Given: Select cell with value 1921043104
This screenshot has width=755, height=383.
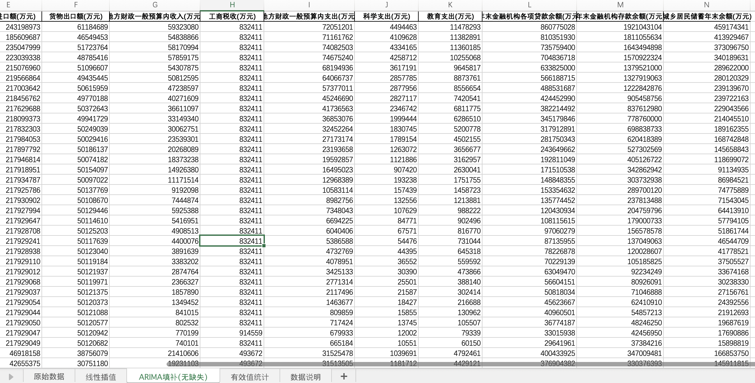Looking at the screenshot, I should click(x=620, y=27).
